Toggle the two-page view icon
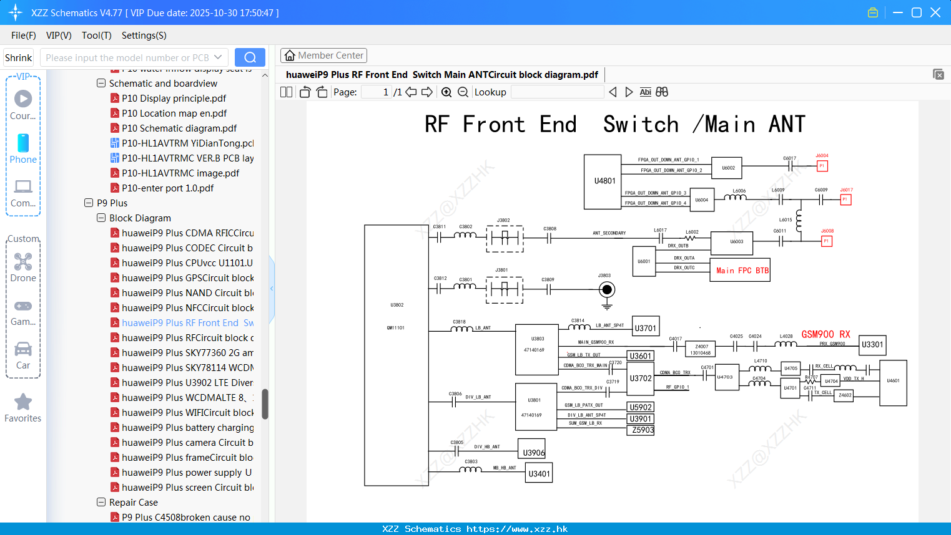951x535 pixels. coord(286,92)
